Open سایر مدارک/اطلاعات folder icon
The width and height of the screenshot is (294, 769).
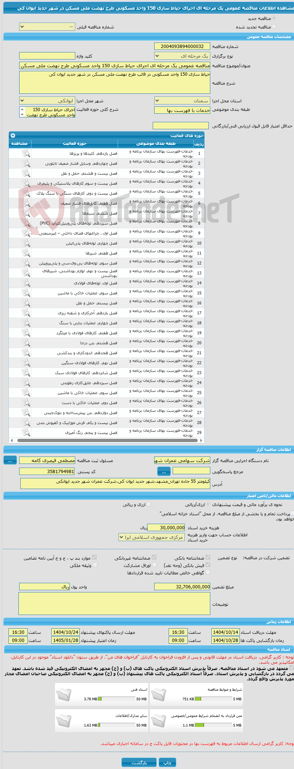tap(63, 721)
